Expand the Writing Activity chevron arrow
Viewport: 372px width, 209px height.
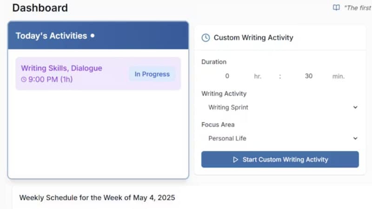tap(355, 107)
